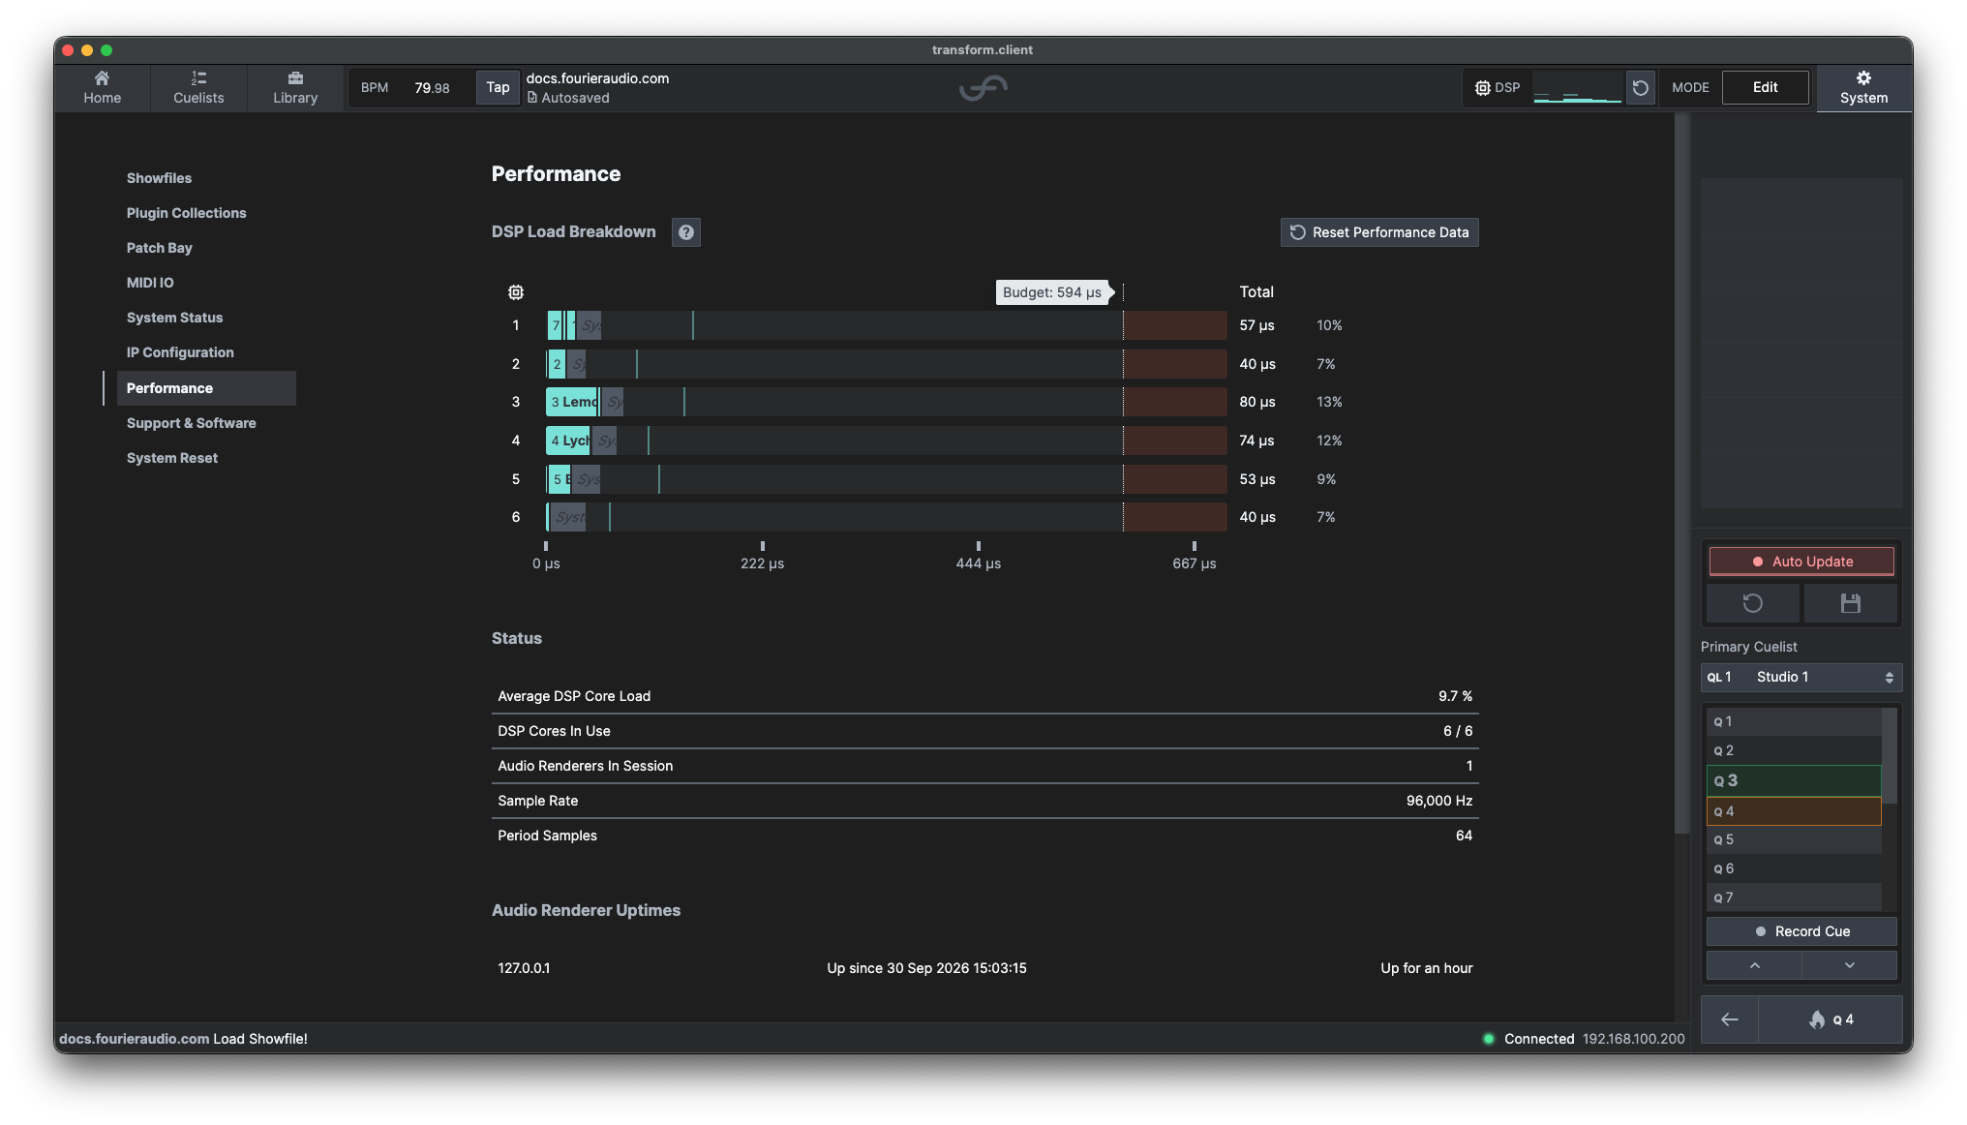Click the docs.fourieraudio.com showfile name
This screenshot has width=1967, height=1125.
597,78
